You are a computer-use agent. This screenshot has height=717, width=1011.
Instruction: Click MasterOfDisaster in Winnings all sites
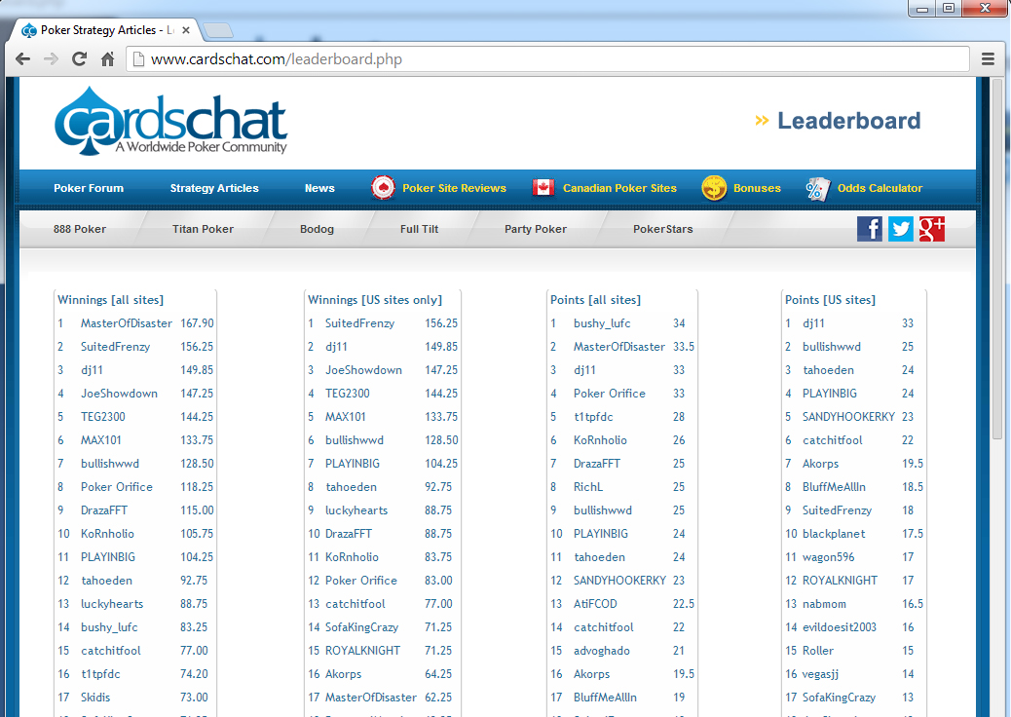tap(127, 323)
